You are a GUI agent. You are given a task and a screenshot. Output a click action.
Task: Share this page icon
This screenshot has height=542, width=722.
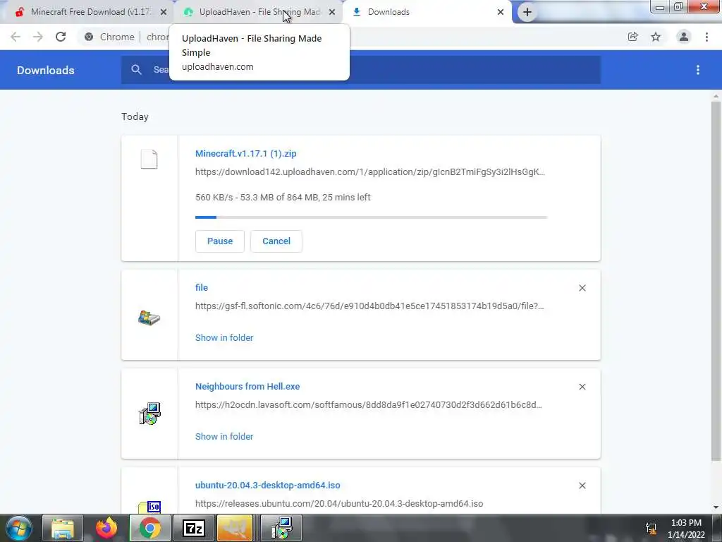(632, 37)
